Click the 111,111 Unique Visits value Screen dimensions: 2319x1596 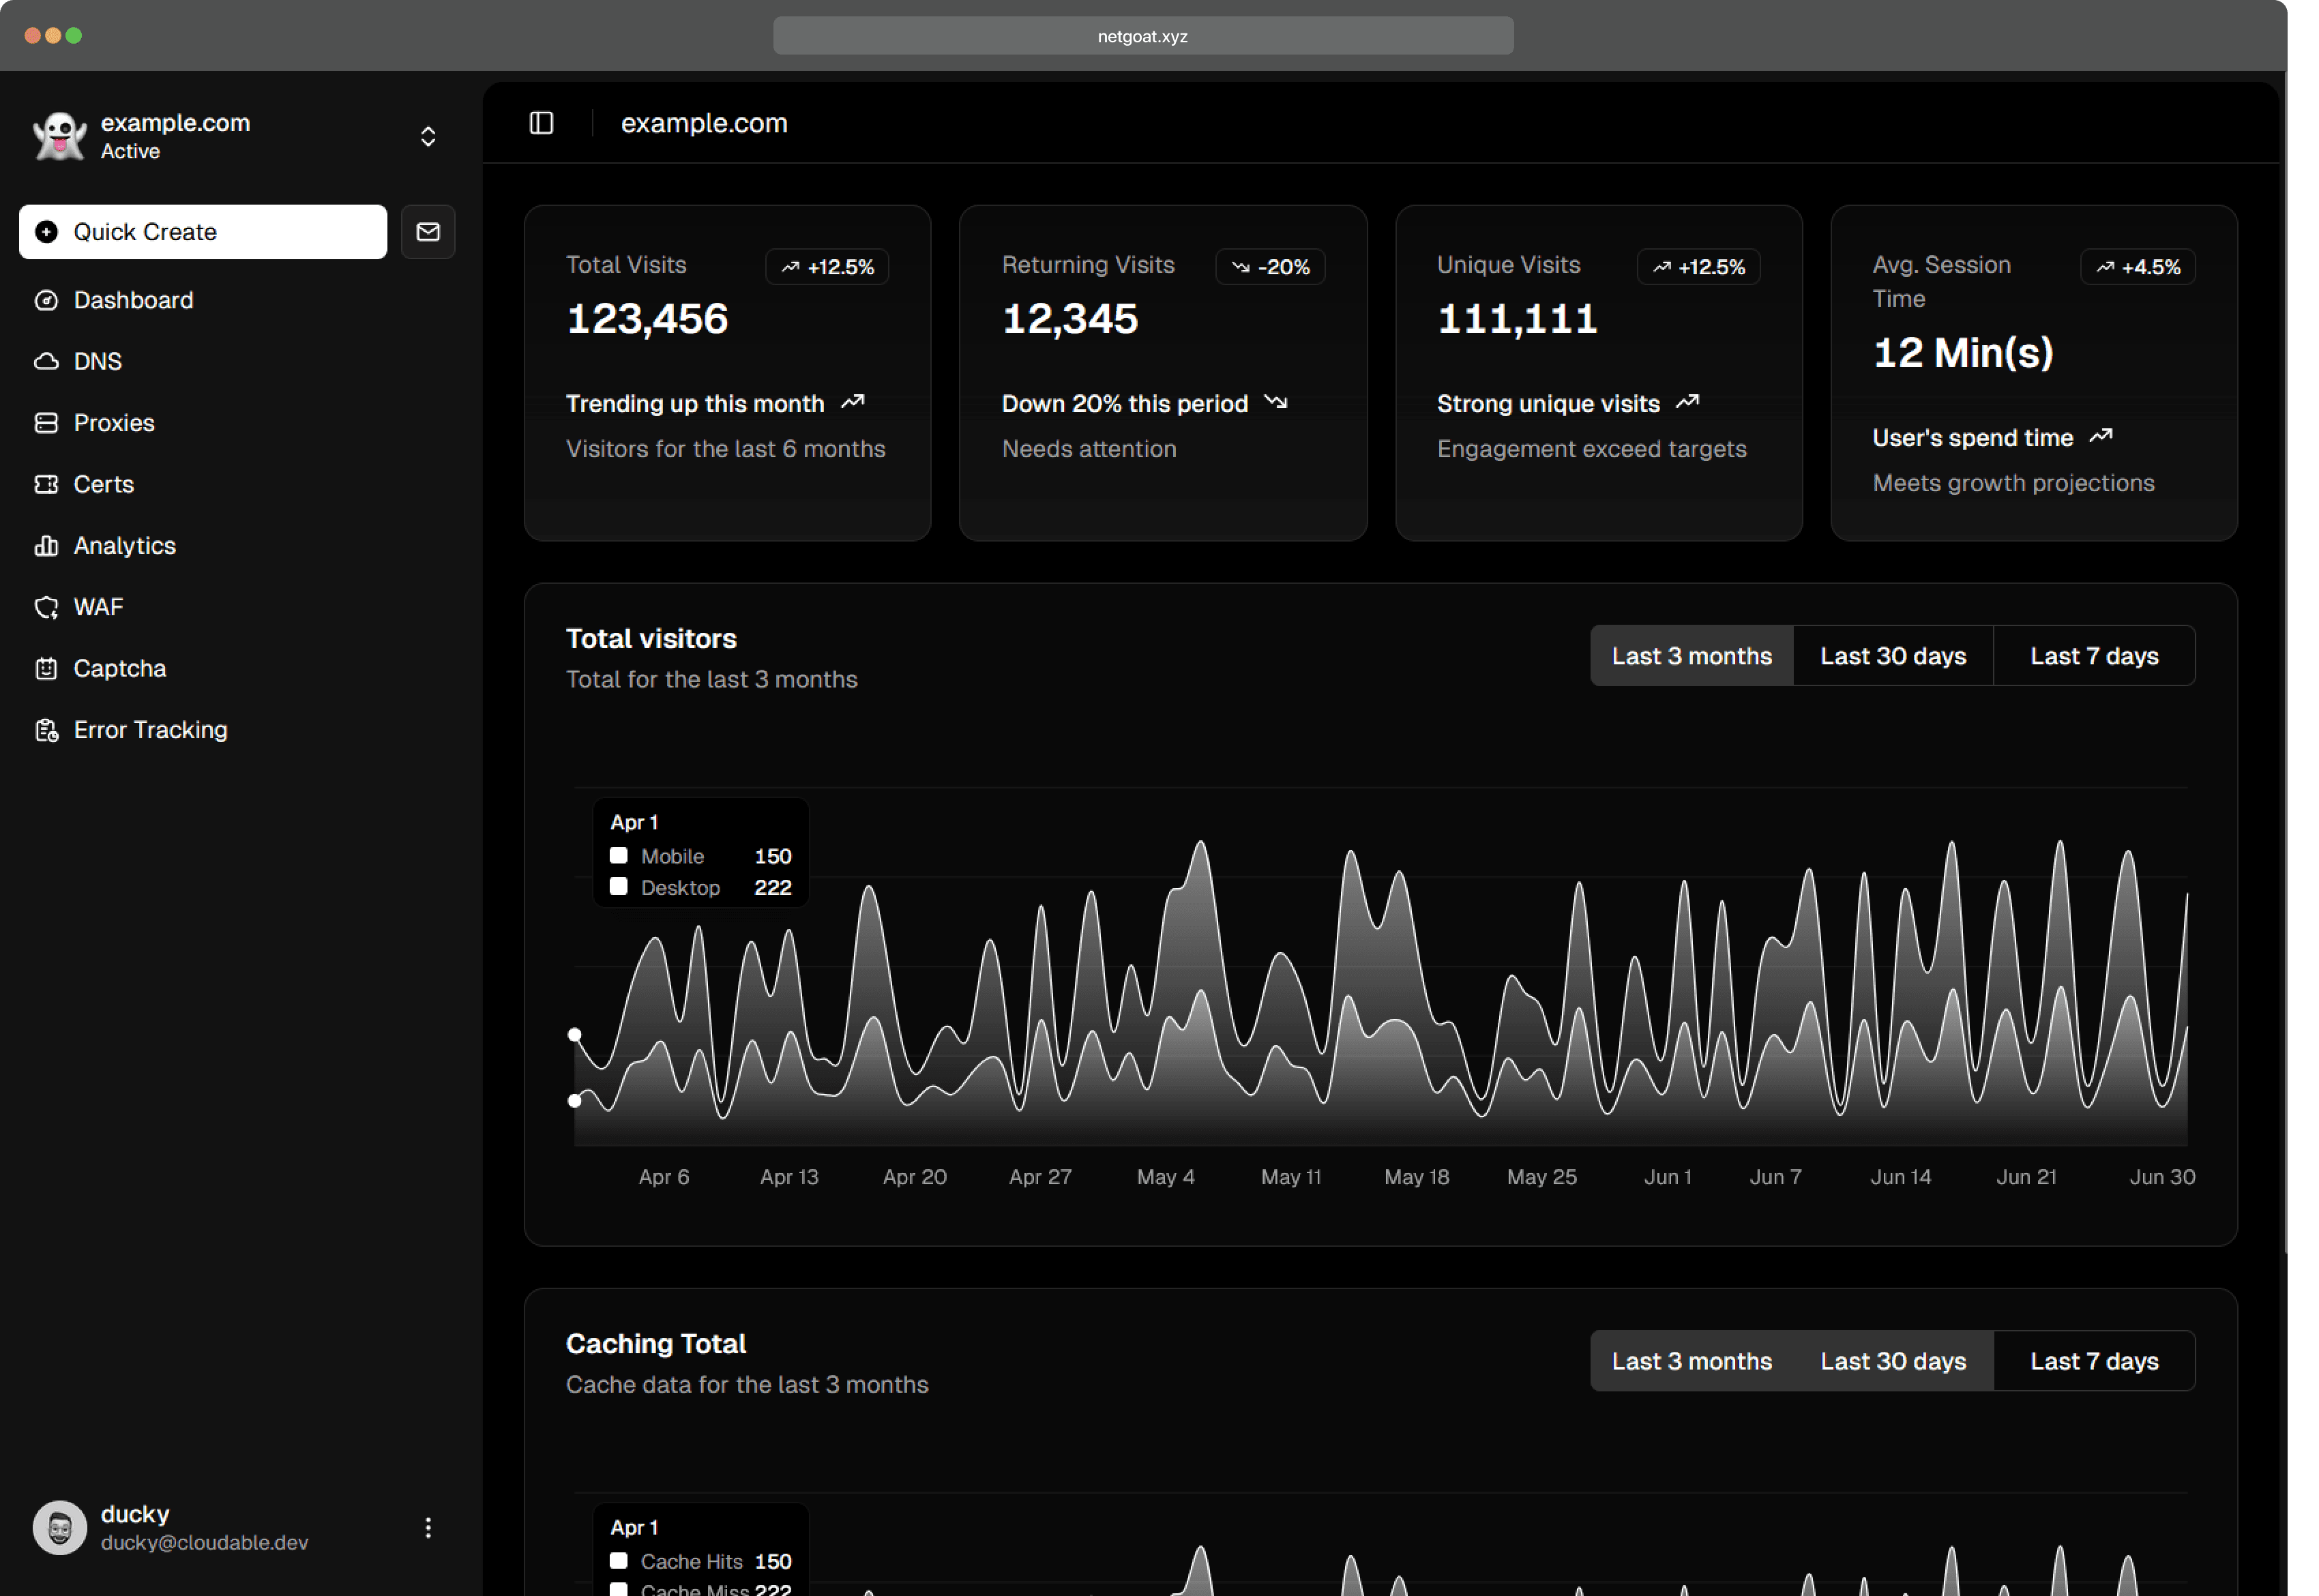[x=1517, y=319]
